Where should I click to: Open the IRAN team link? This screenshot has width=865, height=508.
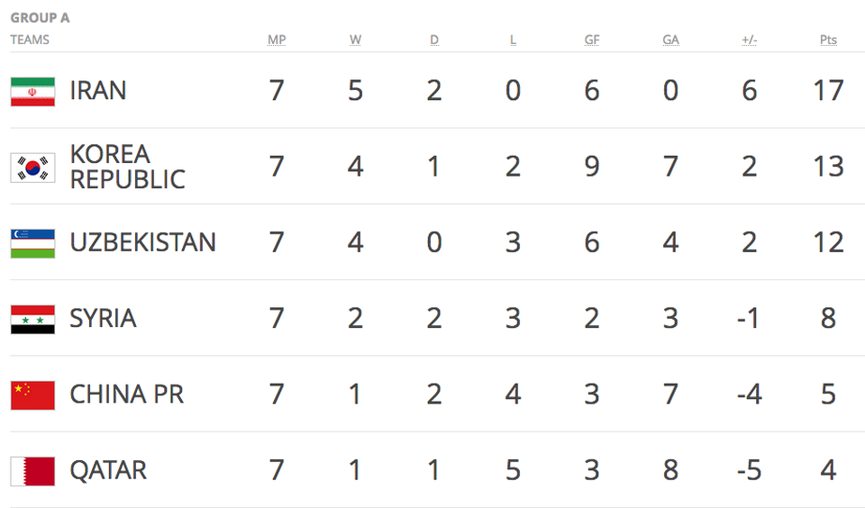pos(98,90)
